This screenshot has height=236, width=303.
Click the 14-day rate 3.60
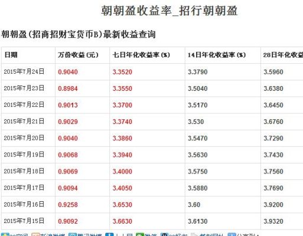tap(194, 205)
